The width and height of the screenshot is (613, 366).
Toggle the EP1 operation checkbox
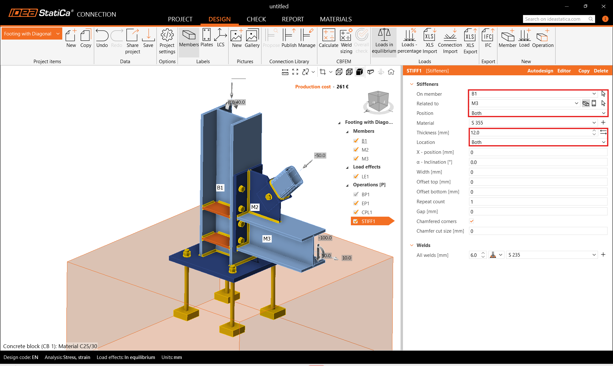(x=356, y=203)
